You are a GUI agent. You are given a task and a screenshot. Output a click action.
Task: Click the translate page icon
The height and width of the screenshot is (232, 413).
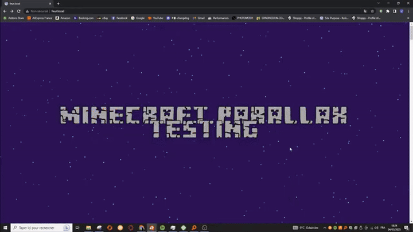[x=365, y=11]
